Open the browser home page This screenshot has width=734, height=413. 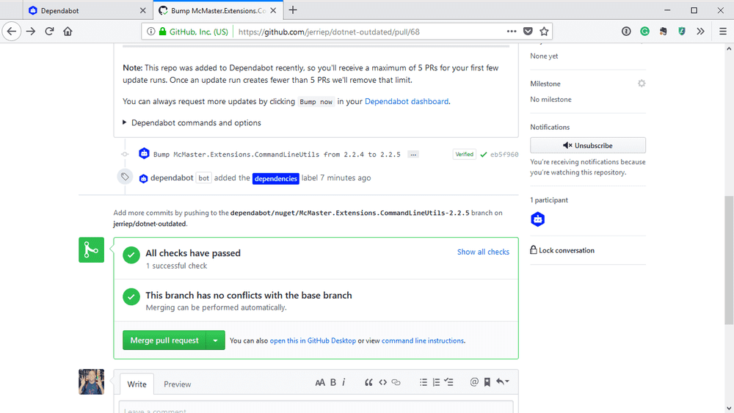68,32
